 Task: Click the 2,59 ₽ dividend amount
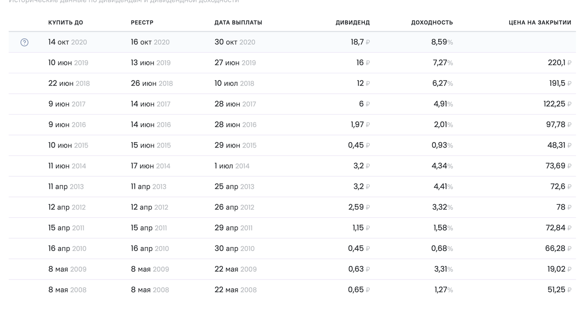point(359,207)
